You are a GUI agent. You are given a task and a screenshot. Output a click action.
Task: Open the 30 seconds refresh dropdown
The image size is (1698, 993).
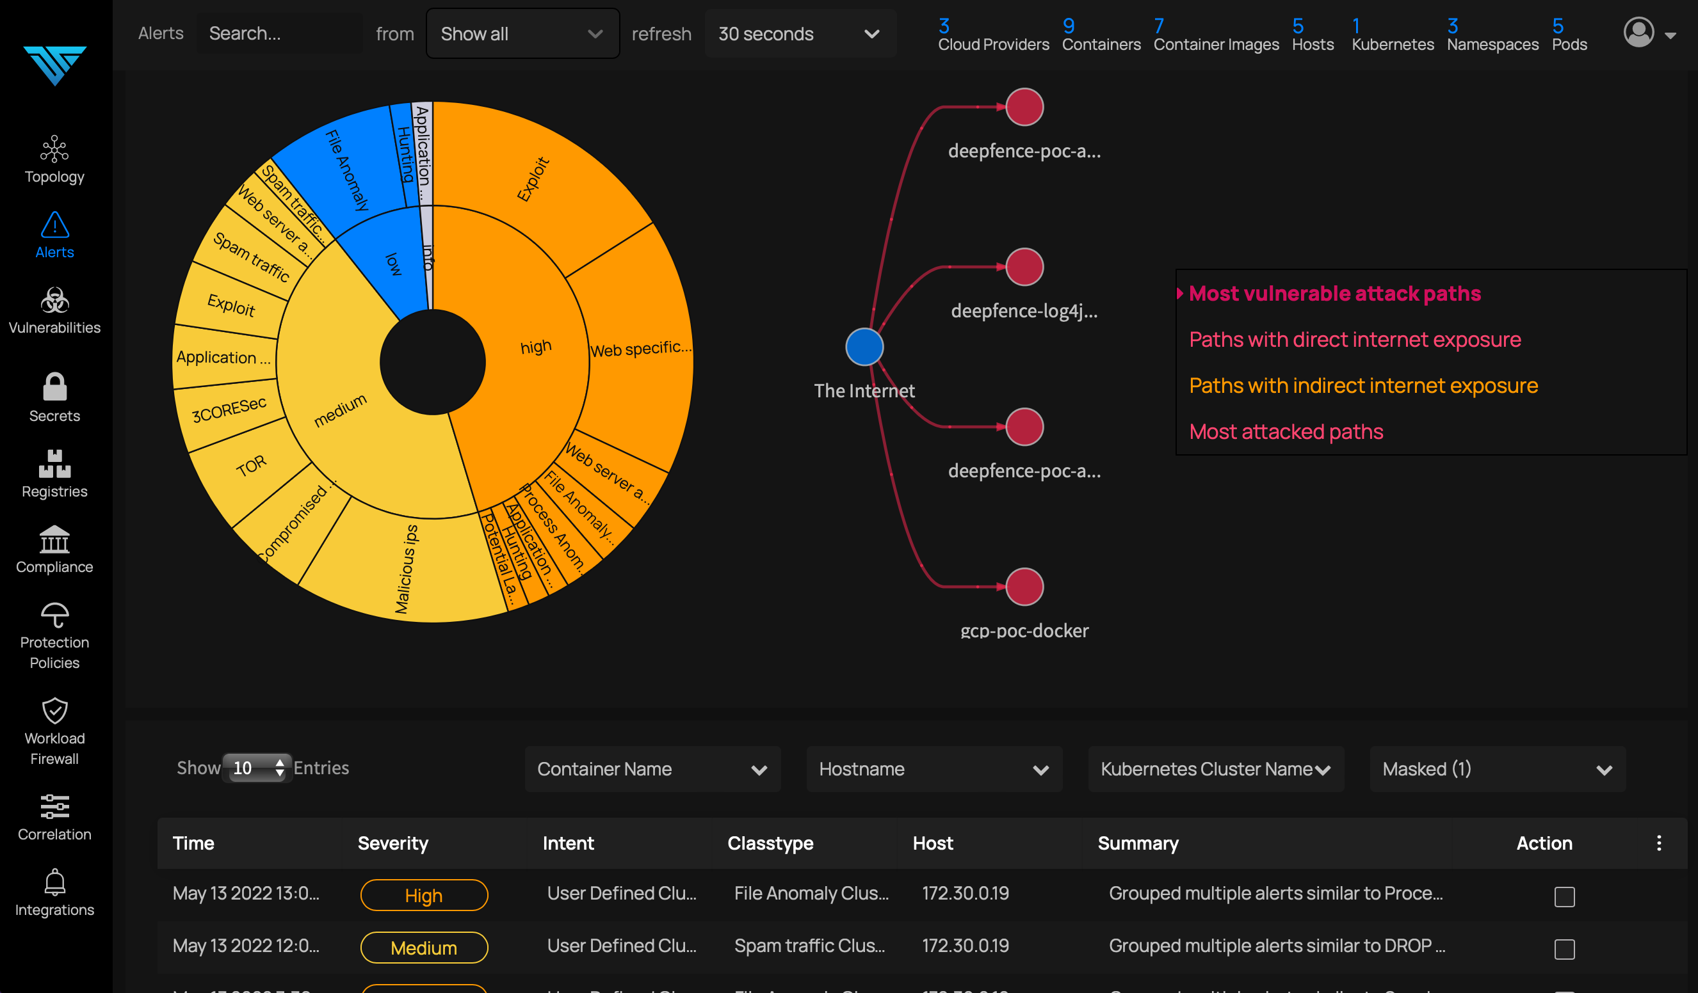point(800,34)
